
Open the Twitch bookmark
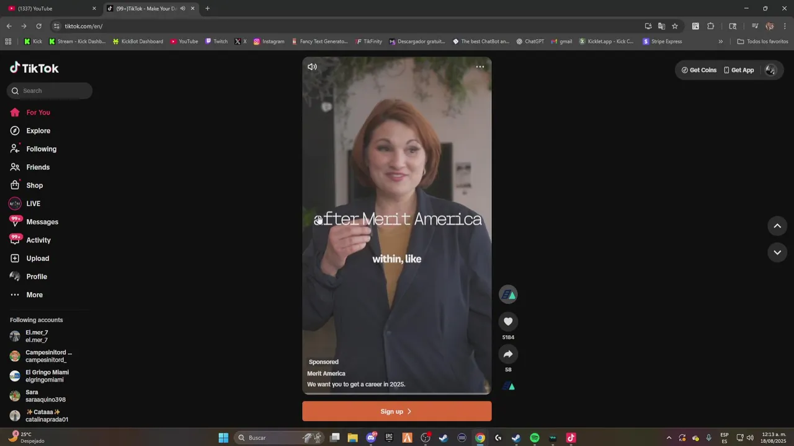(216, 42)
